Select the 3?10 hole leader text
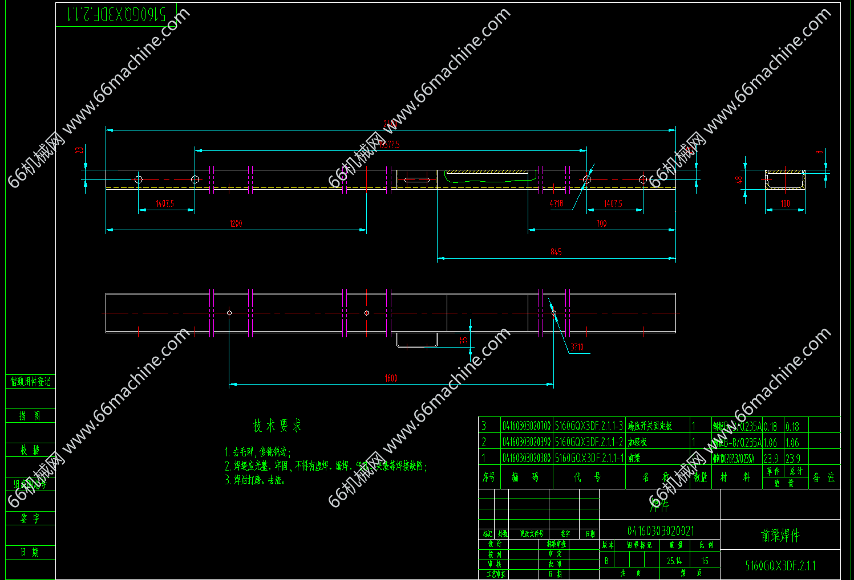The height and width of the screenshot is (580, 854). point(577,347)
